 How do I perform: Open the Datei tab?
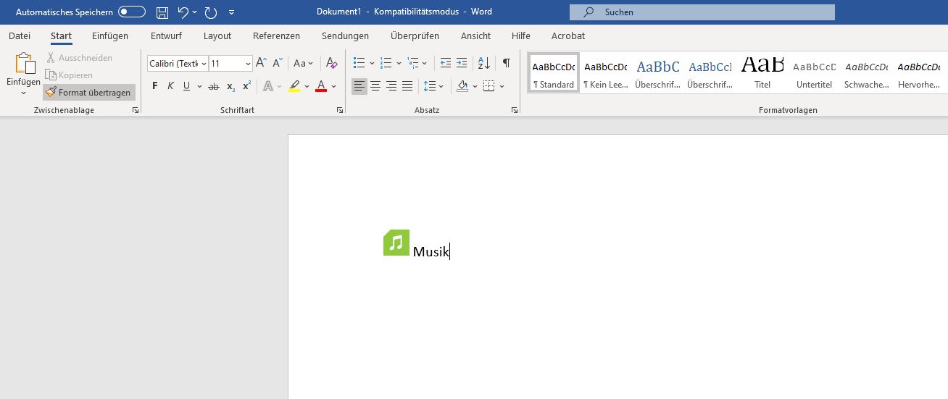(20, 35)
